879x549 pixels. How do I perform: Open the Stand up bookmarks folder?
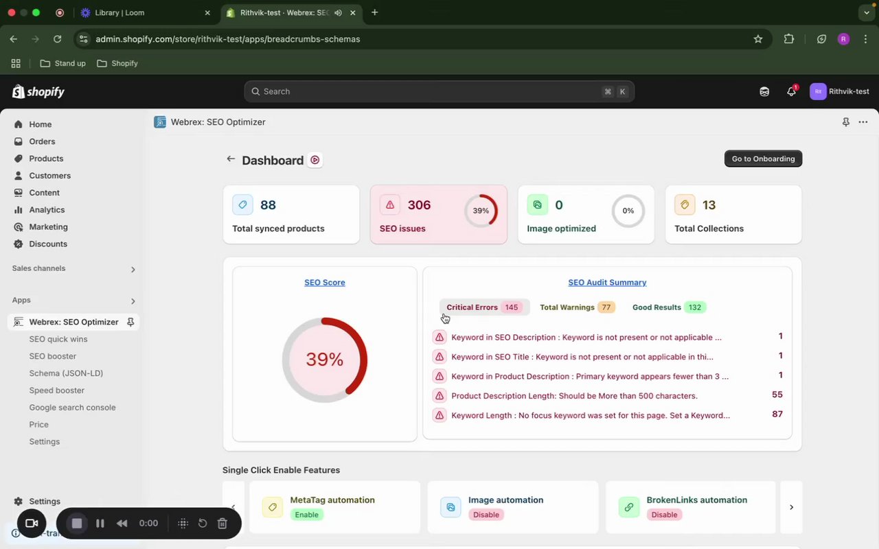pos(63,63)
